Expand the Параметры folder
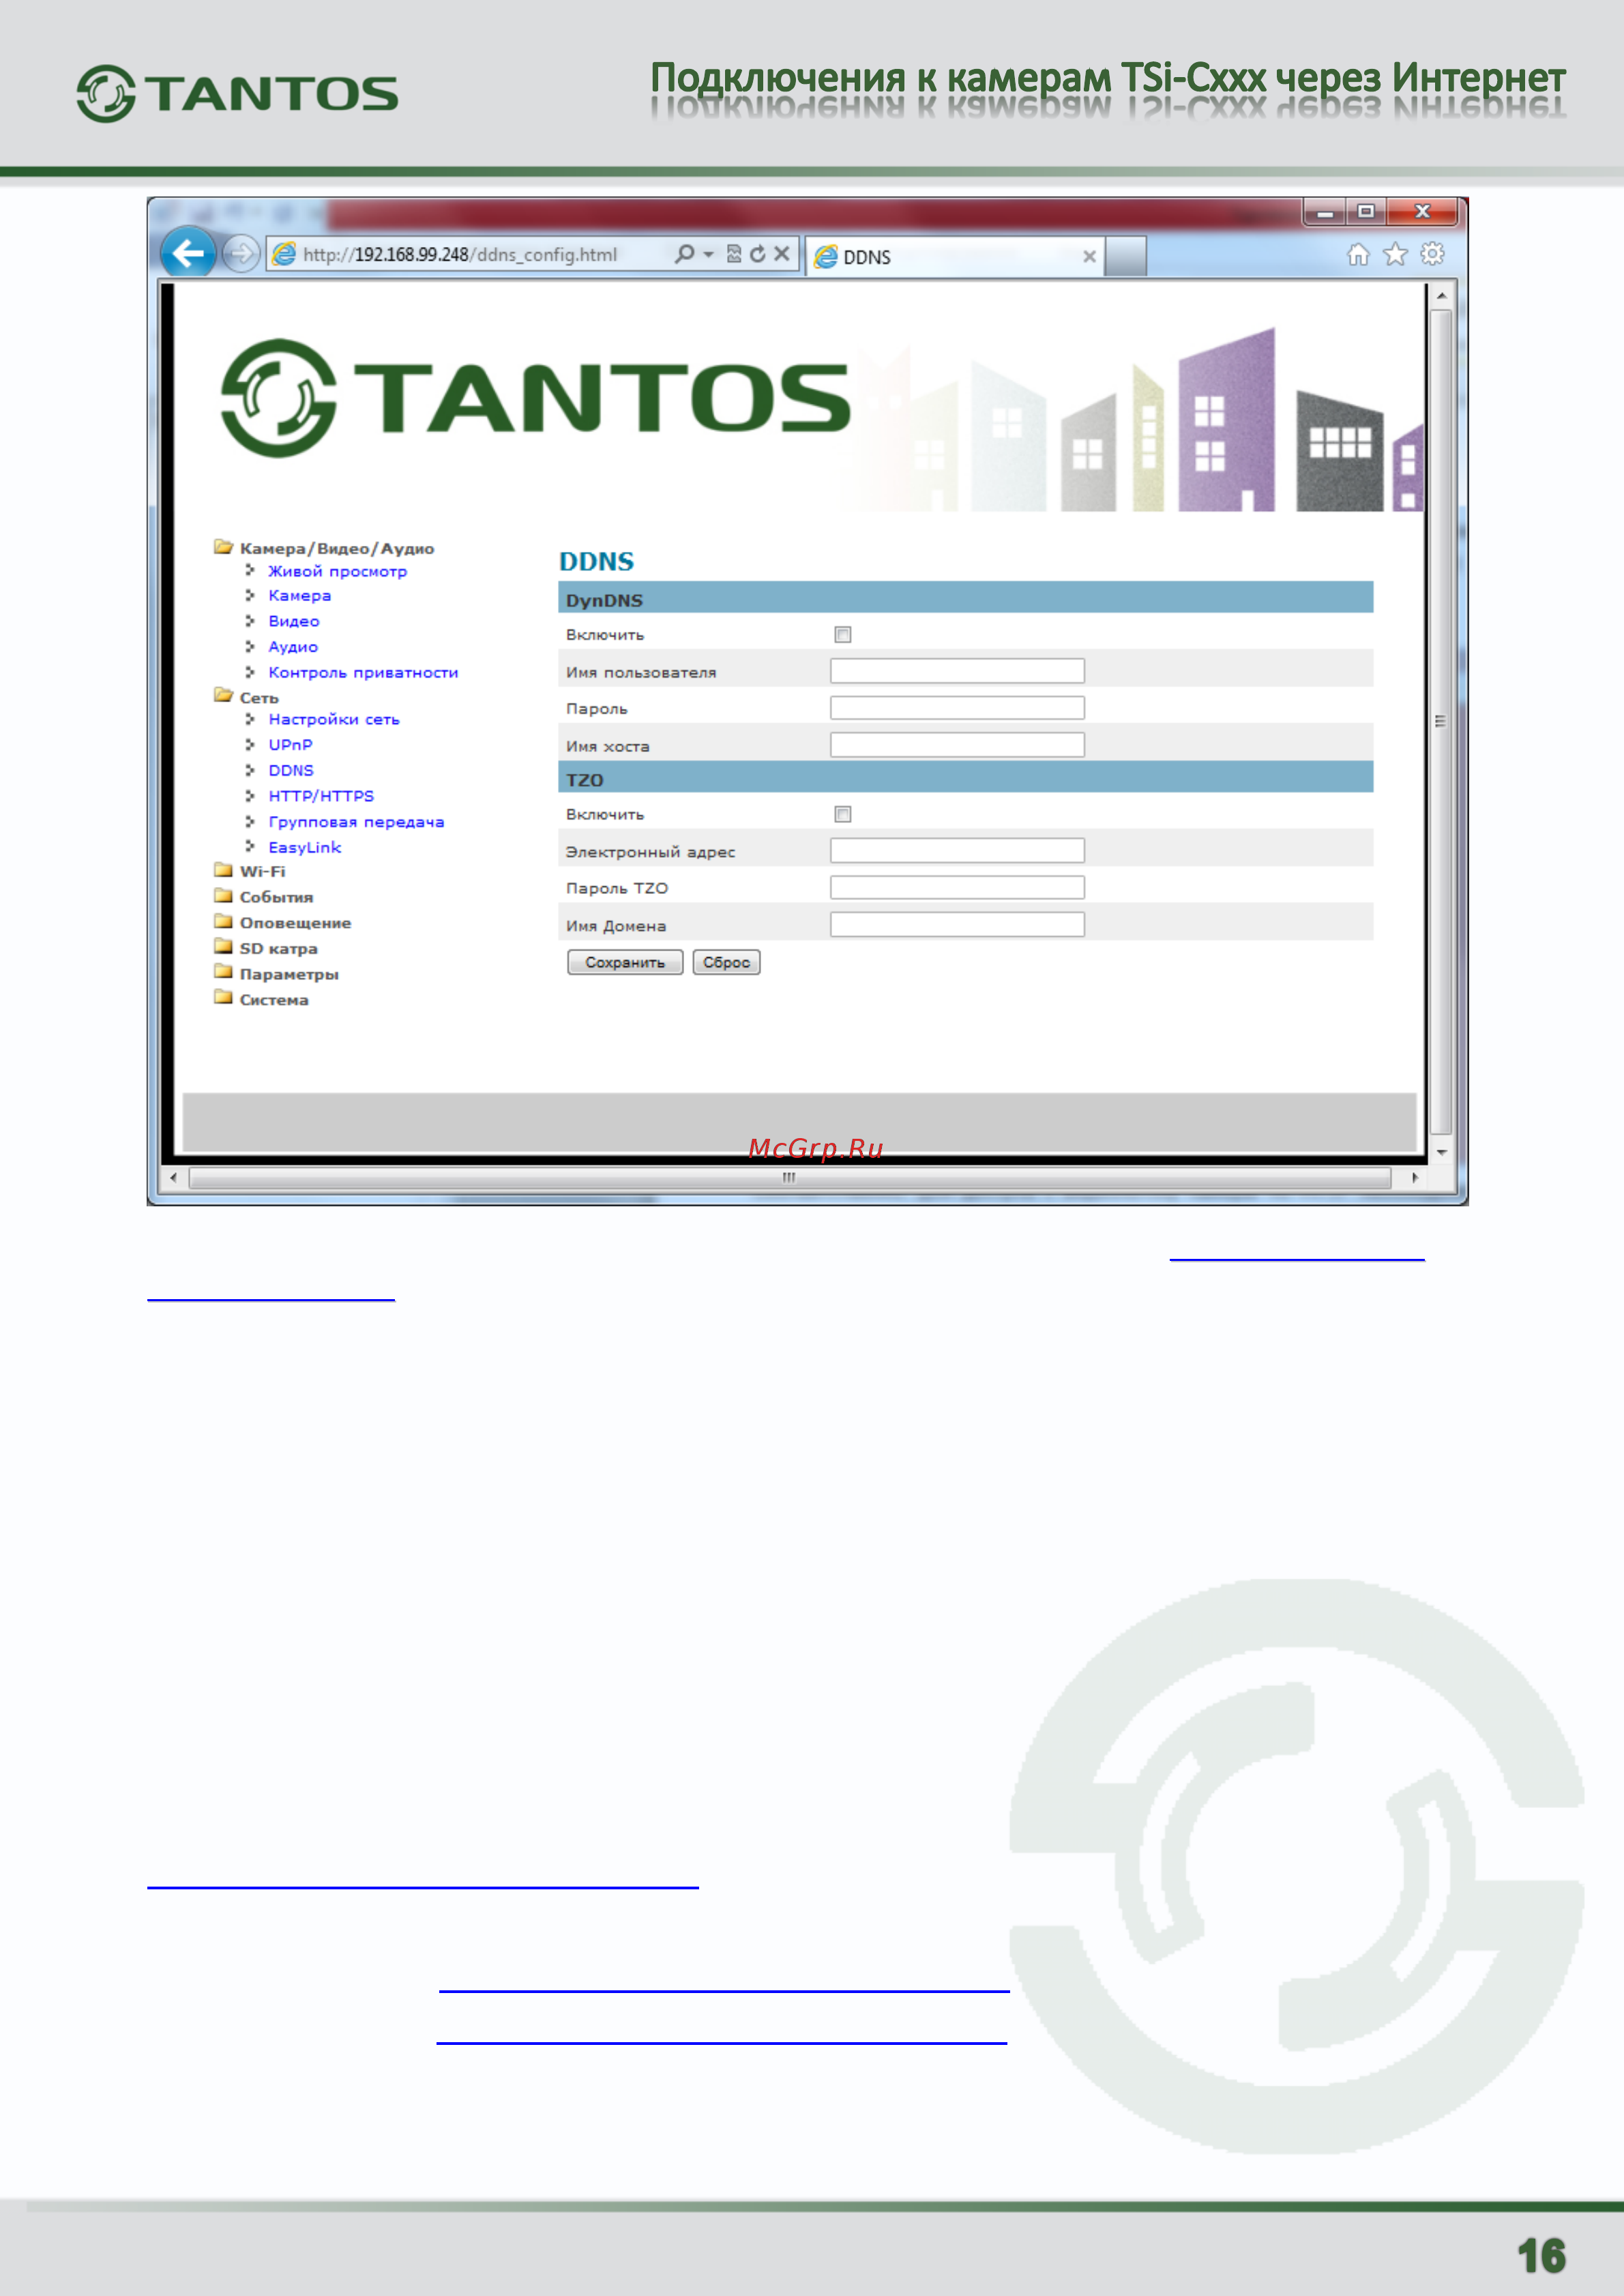The image size is (1624, 2296). tap(223, 972)
